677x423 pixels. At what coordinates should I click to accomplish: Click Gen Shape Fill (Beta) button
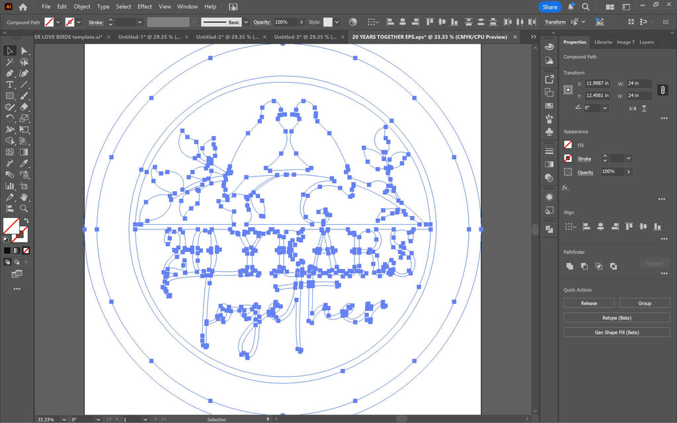617,332
